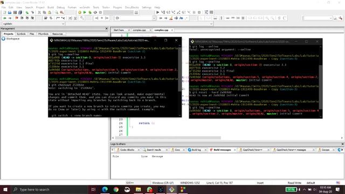Select the active complex.cpp editor tab
Screen dimensions: 345x194
coord(161,30)
